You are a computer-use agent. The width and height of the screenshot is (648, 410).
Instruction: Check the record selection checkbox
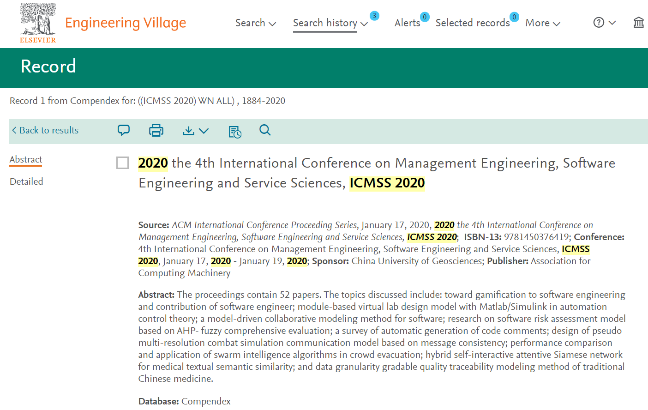click(x=122, y=163)
